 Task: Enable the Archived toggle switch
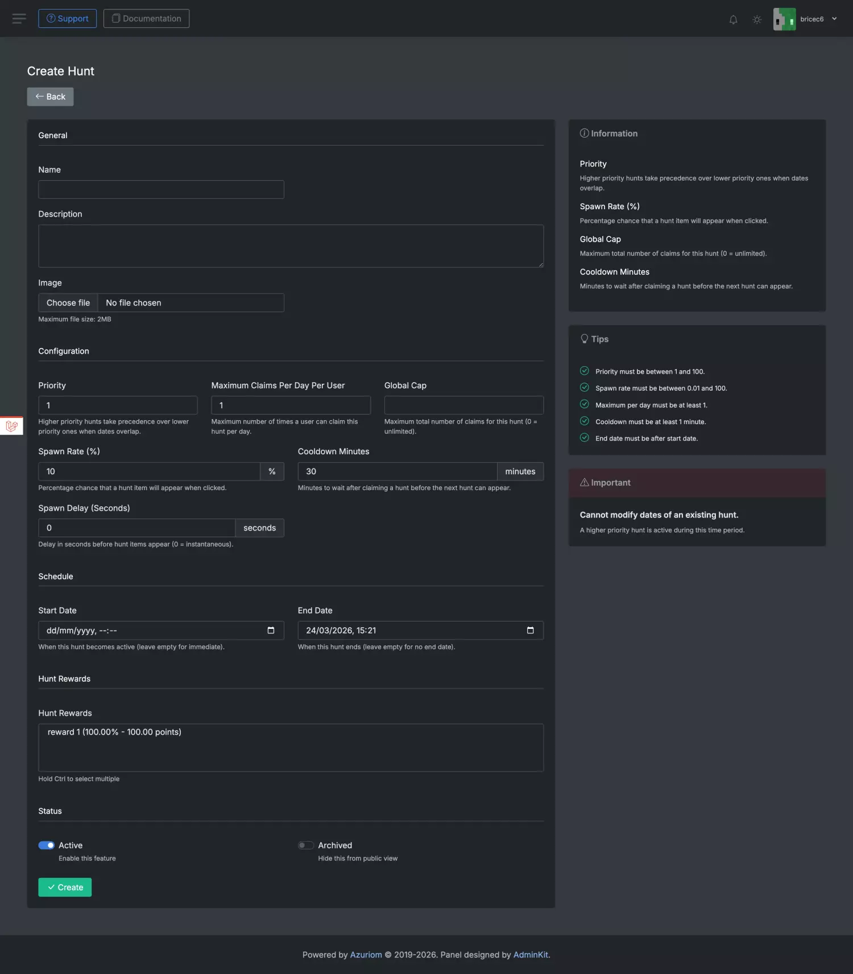tap(306, 845)
